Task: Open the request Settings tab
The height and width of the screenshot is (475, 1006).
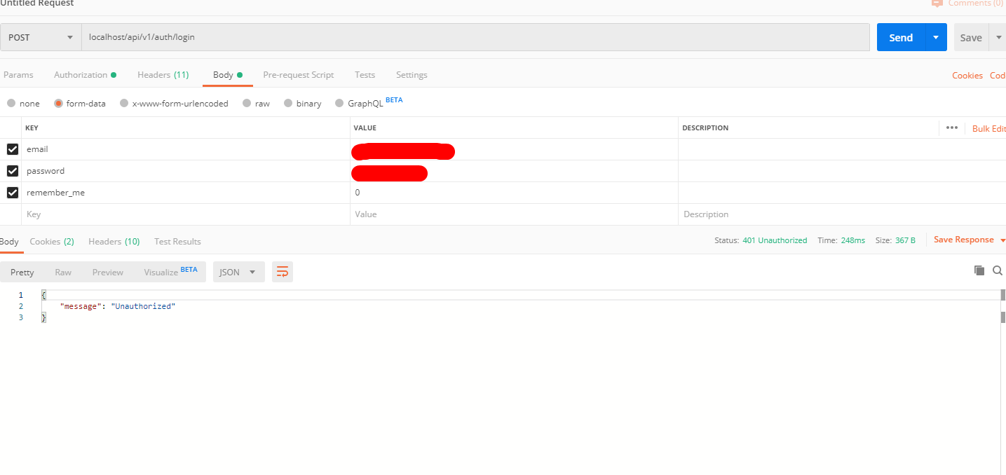Action: click(412, 75)
